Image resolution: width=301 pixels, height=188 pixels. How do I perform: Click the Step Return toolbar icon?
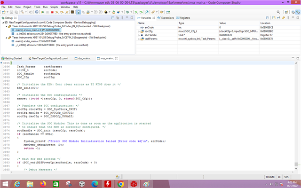pos(67,12)
